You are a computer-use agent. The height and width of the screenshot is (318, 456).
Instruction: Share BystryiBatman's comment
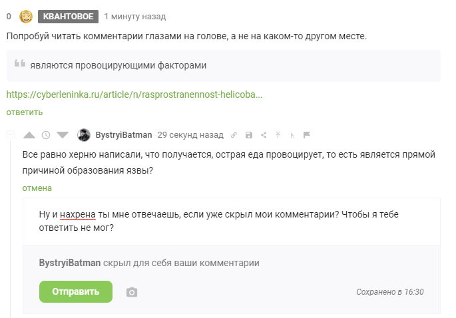(264, 135)
